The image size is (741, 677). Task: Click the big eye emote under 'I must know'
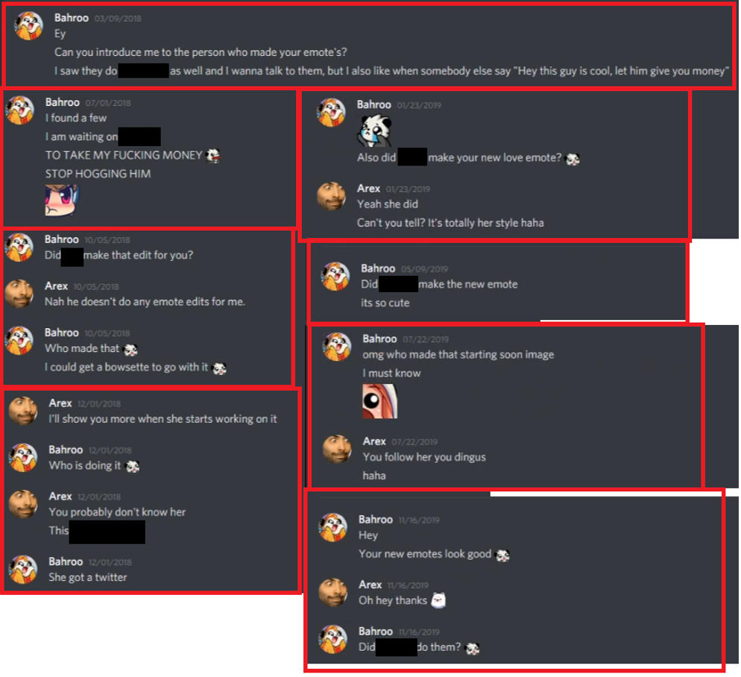[380, 401]
